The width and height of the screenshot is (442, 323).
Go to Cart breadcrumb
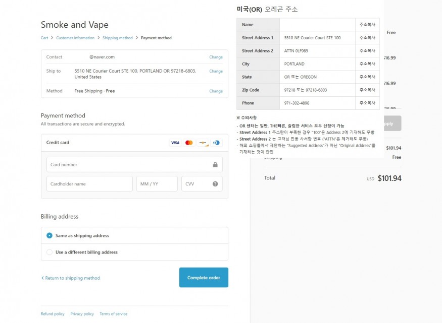[x=44, y=38]
